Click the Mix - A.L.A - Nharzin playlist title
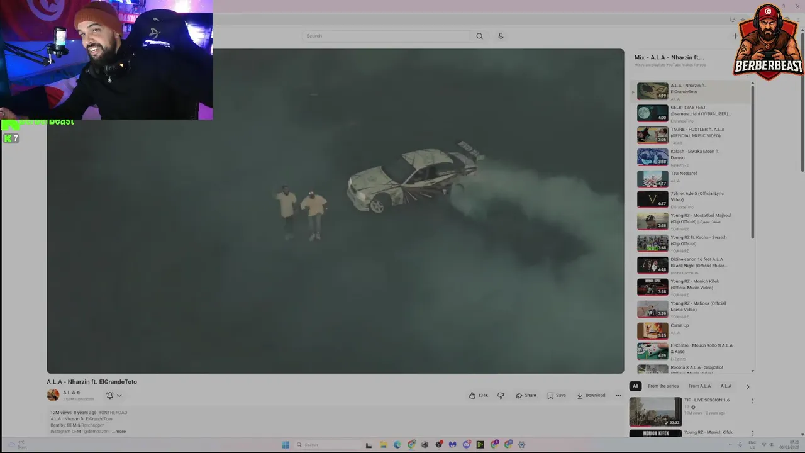Image resolution: width=805 pixels, height=453 pixels. pos(669,57)
